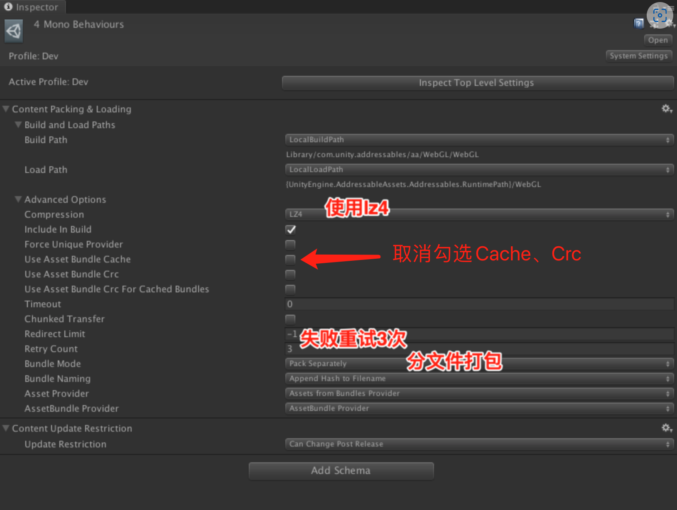Open Content Update Restriction gear menu
This screenshot has height=510, width=677.
pyautogui.click(x=667, y=428)
